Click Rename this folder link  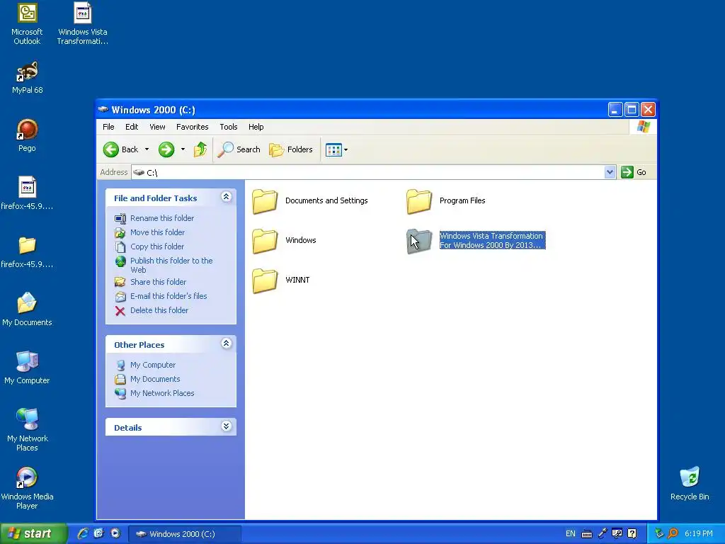[162, 218]
